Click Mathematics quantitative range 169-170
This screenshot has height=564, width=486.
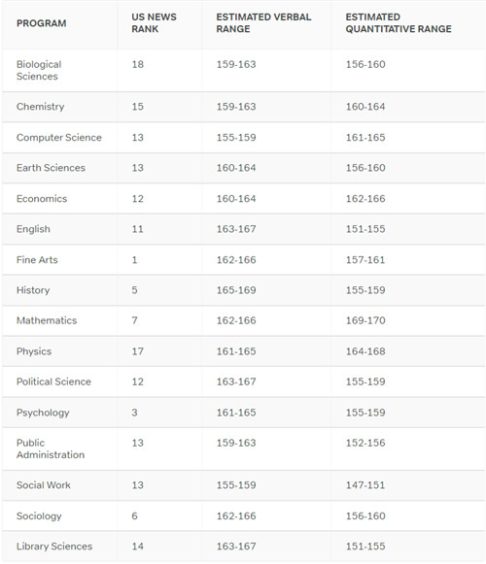coord(365,320)
